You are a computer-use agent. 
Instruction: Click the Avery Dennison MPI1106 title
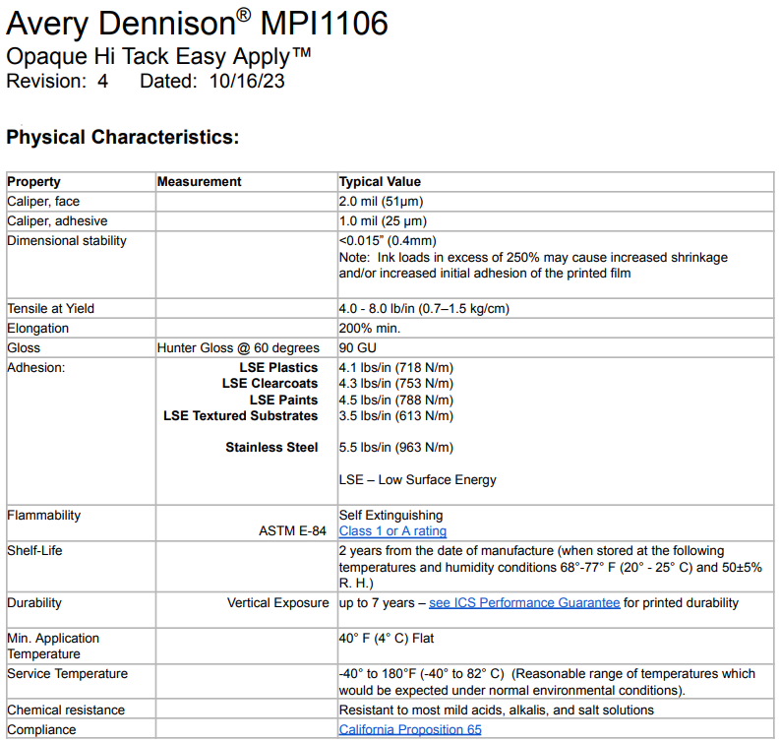(x=197, y=24)
